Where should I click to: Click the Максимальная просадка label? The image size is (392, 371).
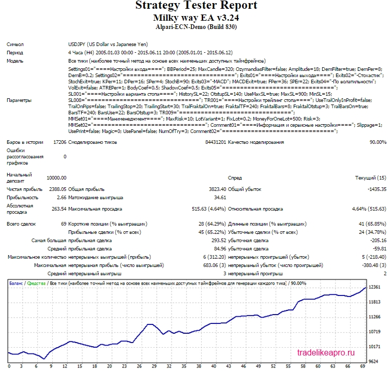click(95, 209)
